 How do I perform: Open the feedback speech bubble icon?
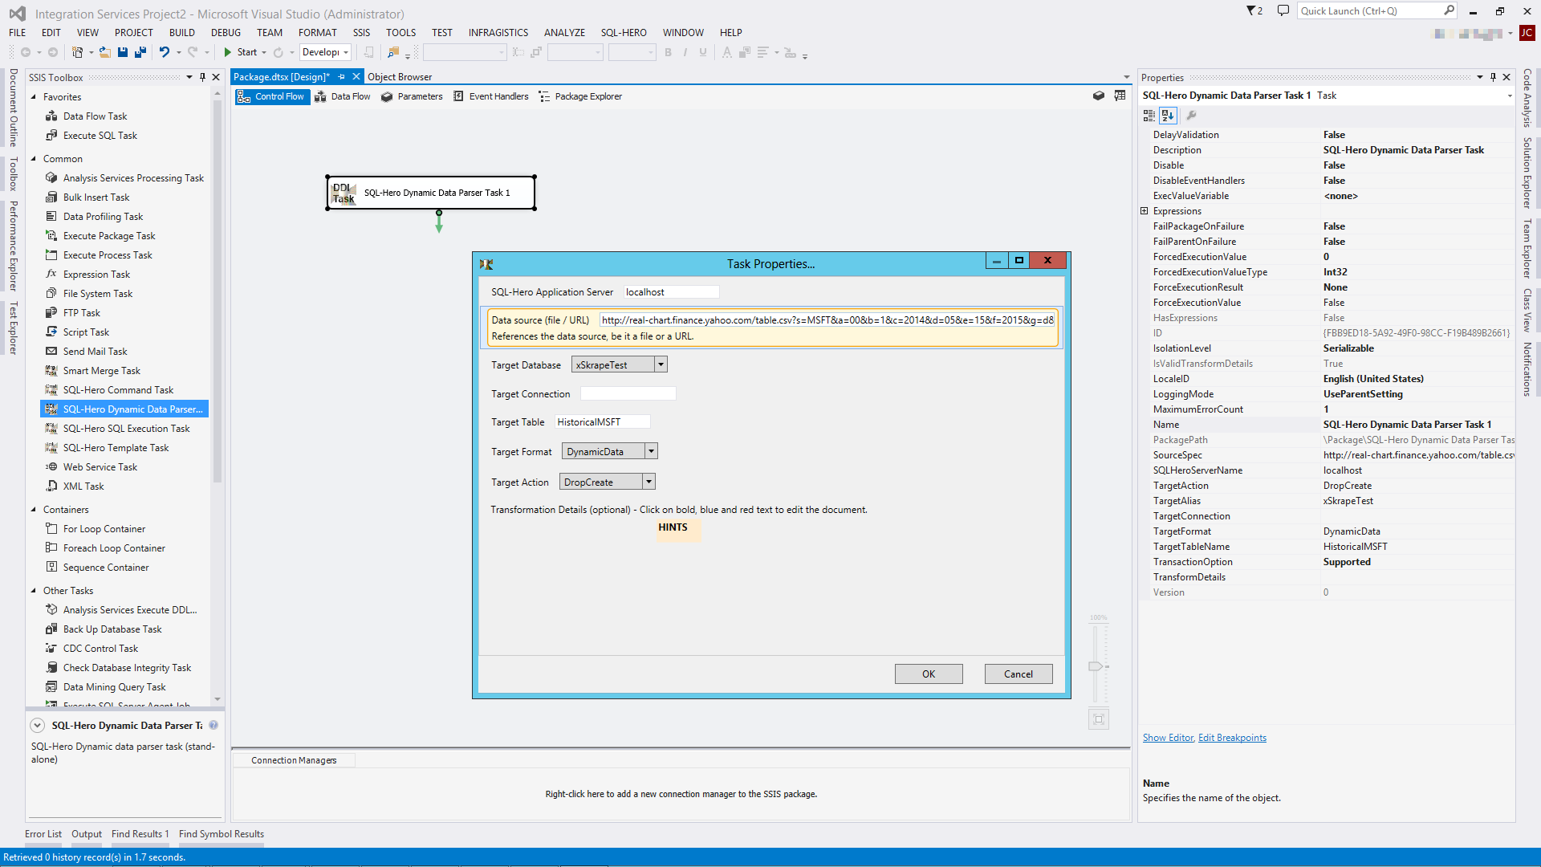1283,10
